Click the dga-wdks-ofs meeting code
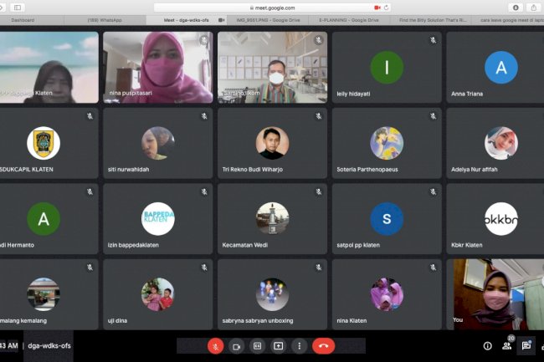The width and height of the screenshot is (544, 362). tap(49, 345)
